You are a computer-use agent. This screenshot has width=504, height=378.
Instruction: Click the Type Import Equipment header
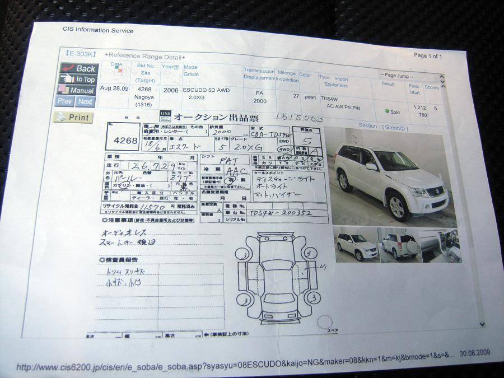pyautogui.click(x=334, y=81)
